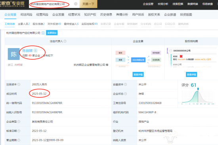Open the help icon beside 法定代表人
Viewport: 218px width, 145px height.
pyautogui.click(x=65, y=41)
